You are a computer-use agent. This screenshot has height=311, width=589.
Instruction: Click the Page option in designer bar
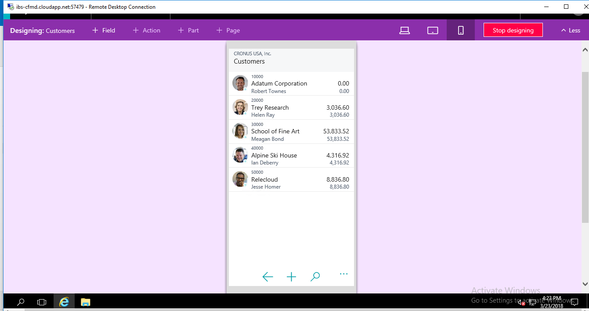point(228,30)
